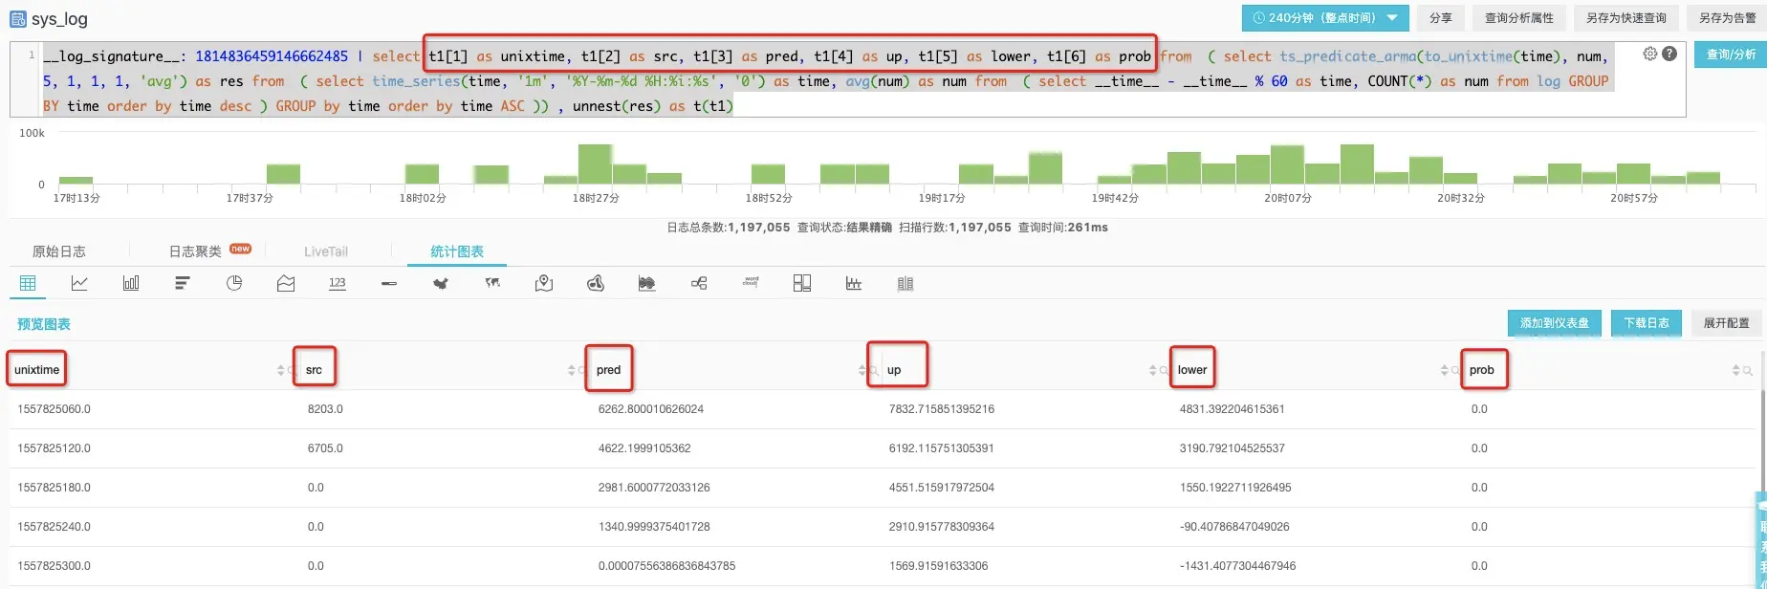Sort the pred column
The width and height of the screenshot is (1767, 589).
point(862,370)
